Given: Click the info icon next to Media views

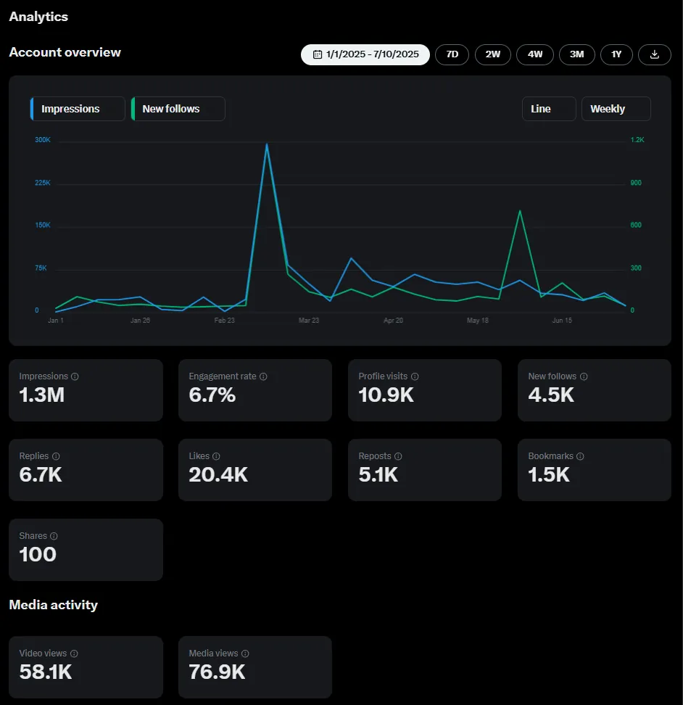Looking at the screenshot, I should click(245, 654).
